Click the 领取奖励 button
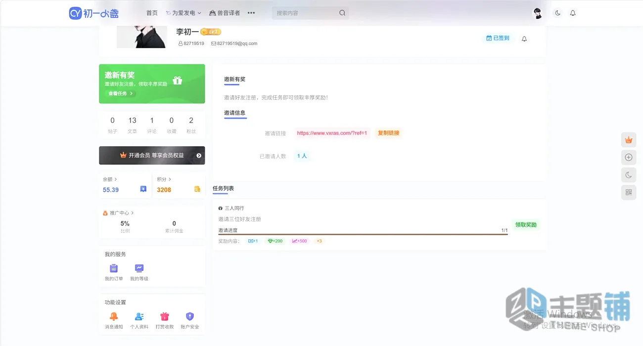Screen dimensions: 643x346 pos(525,225)
